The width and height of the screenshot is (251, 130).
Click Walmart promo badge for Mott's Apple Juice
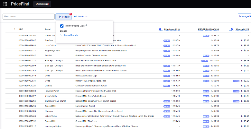(x=236, y=81)
